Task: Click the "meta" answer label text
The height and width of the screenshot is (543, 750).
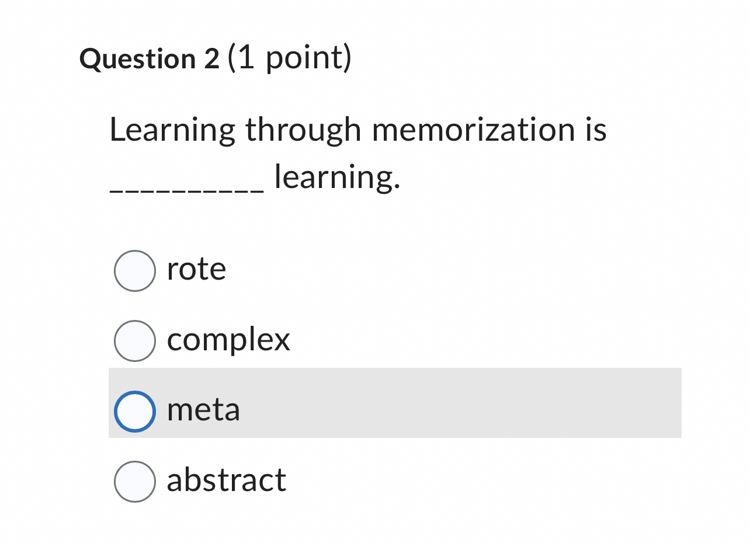Action: (x=203, y=410)
